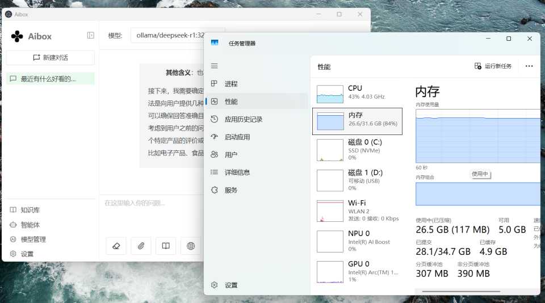This screenshot has width=545, height=303.
Task: Open 模型管理 in Aibox sidebar
Action: point(28,239)
